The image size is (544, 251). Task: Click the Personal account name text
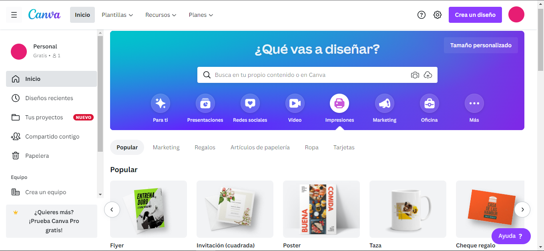tap(45, 46)
